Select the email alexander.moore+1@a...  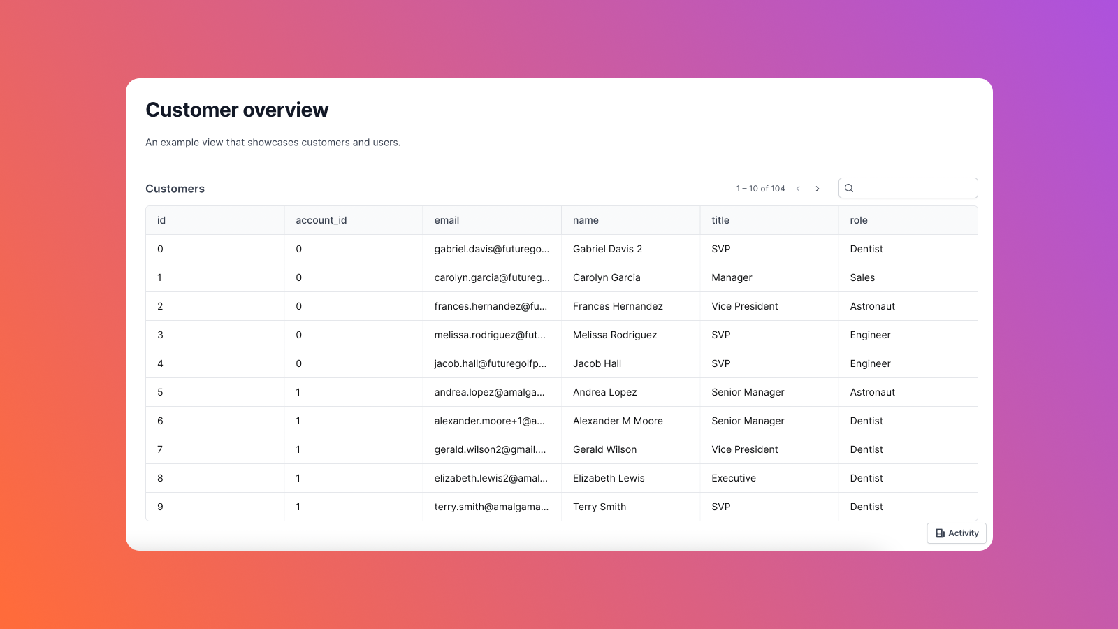[x=489, y=421]
